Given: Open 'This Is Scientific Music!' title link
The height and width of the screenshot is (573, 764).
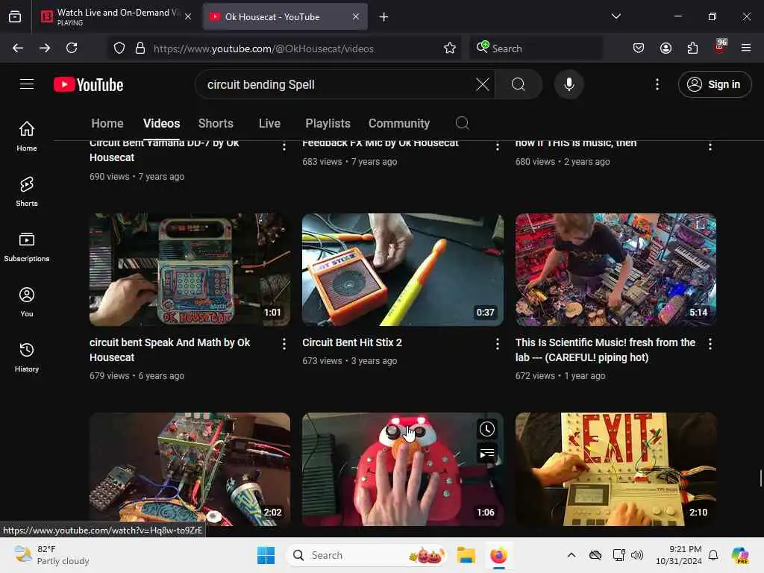Looking at the screenshot, I should (605, 350).
